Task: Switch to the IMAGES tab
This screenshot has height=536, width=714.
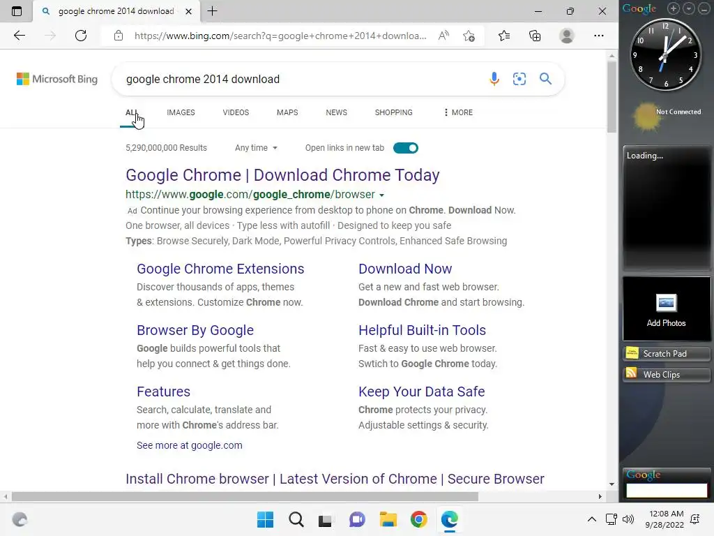Action: (181, 112)
